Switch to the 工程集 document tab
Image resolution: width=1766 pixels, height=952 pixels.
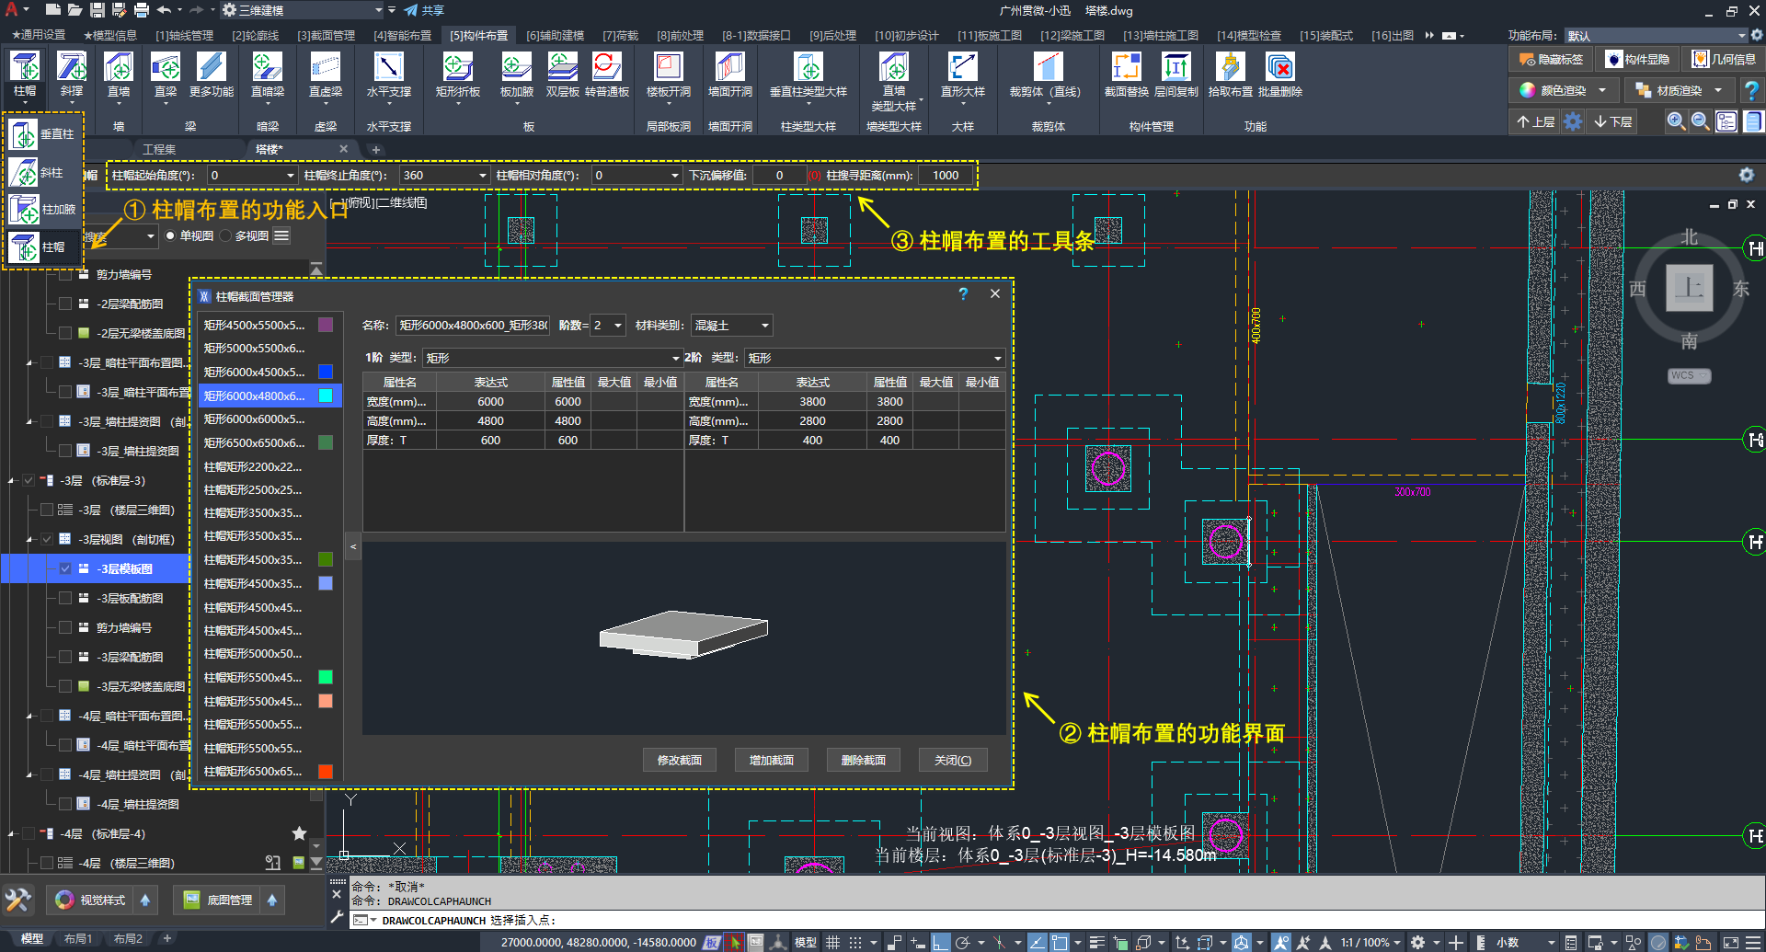click(x=159, y=149)
